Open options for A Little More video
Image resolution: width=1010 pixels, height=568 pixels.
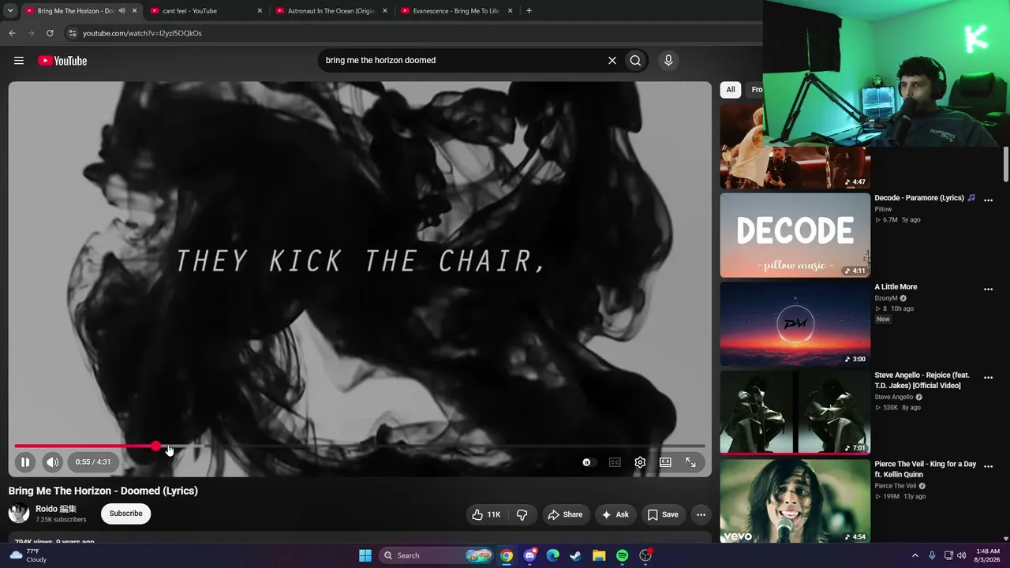point(988,290)
